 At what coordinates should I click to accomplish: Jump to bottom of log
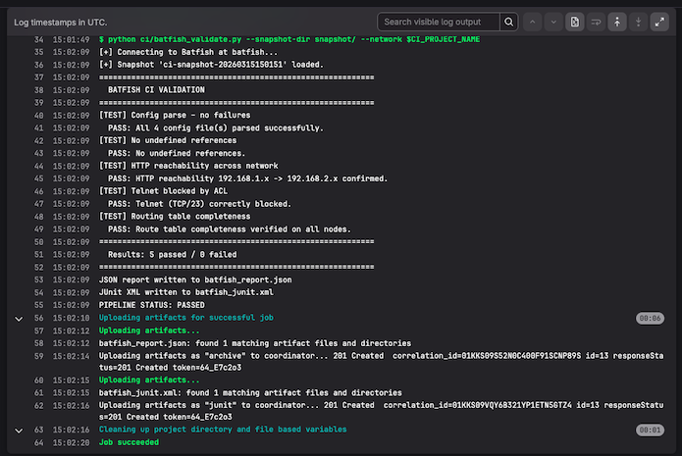(638, 22)
